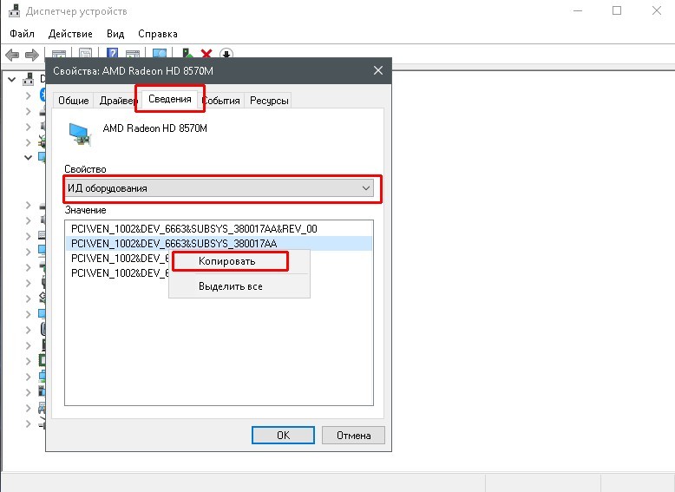The width and height of the screenshot is (675, 492).
Task: Open the Справка menu
Action: 158,34
